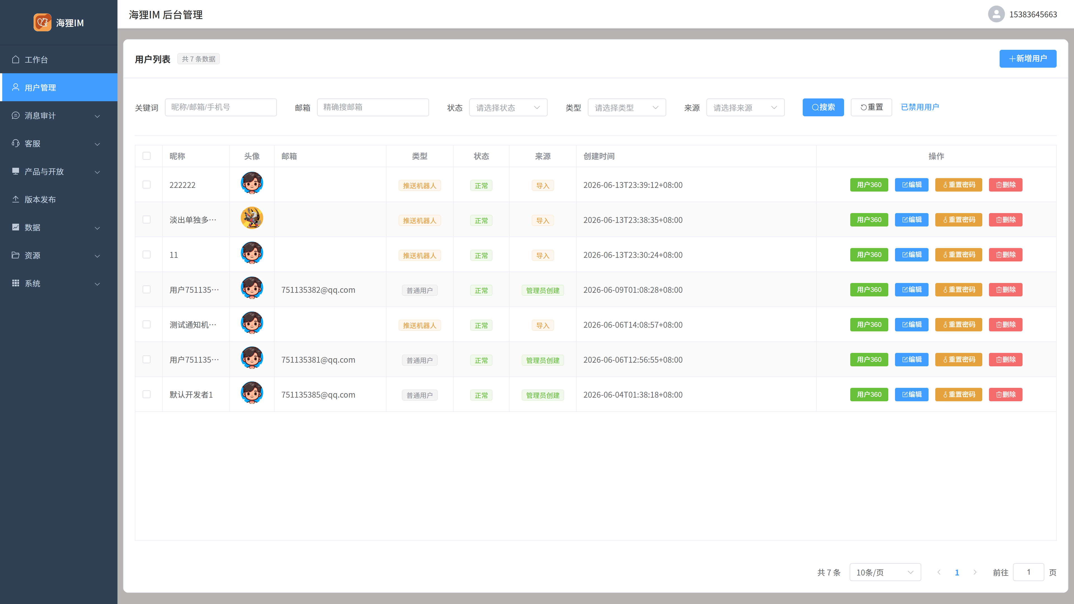
Task: Open the 工作台 home icon
Action: coord(15,60)
